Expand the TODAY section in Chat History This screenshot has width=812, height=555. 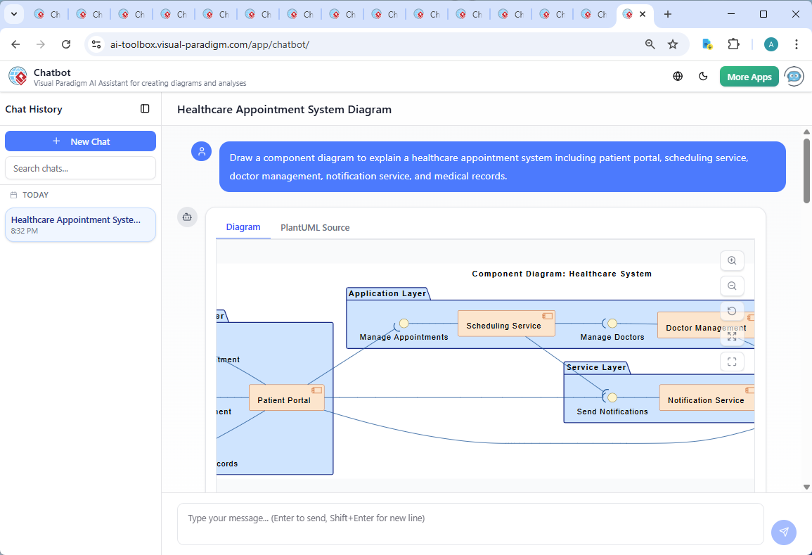pos(35,195)
